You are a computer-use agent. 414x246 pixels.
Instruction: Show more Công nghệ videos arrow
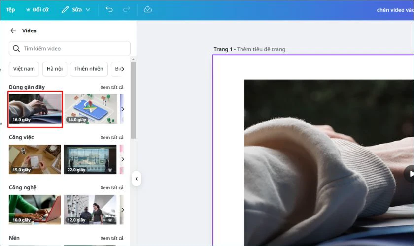123,210
